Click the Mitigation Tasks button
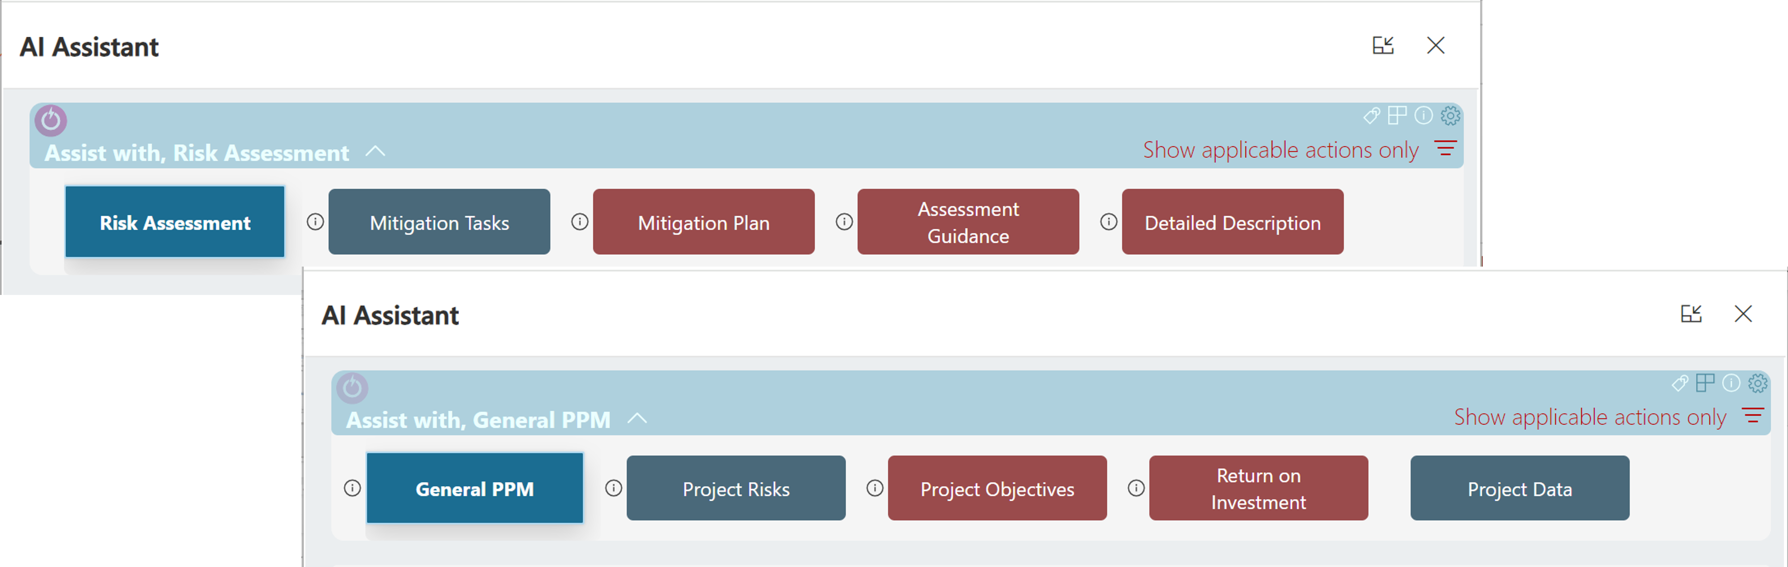Screen dimensions: 1788x567 [x=439, y=222]
